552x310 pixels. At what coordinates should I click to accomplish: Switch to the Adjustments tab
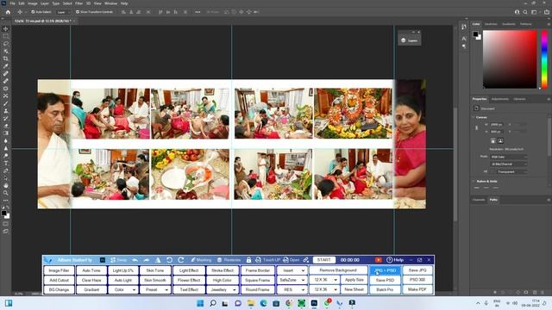point(500,99)
